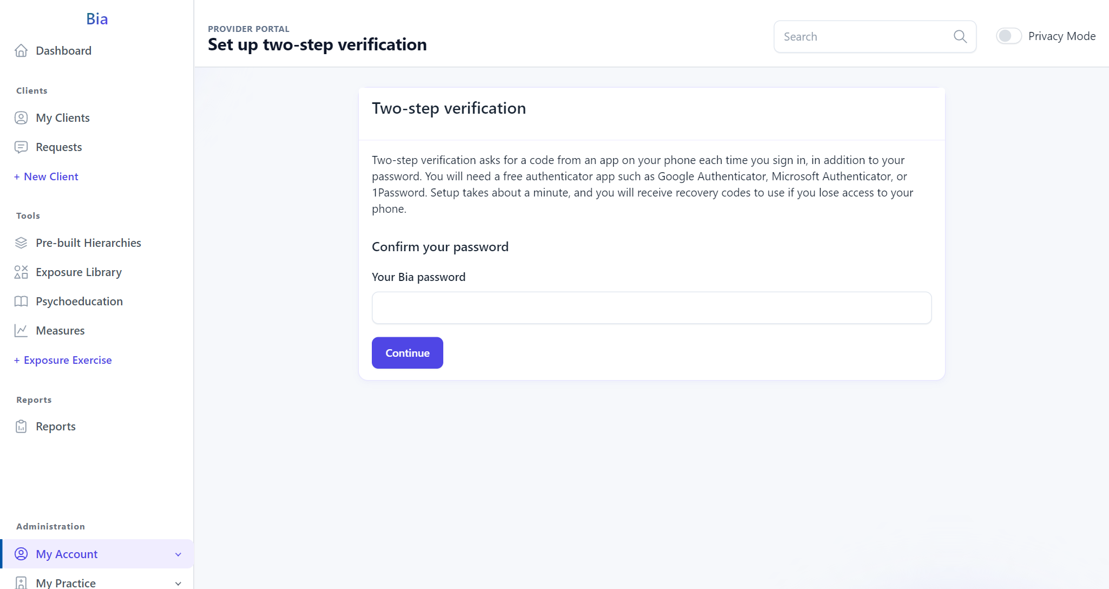This screenshot has width=1109, height=589.
Task: Click the Reports clipboard icon
Action: point(21,426)
